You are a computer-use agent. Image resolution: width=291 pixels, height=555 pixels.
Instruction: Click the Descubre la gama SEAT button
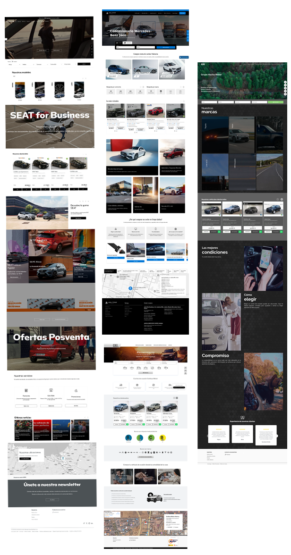click(78, 218)
